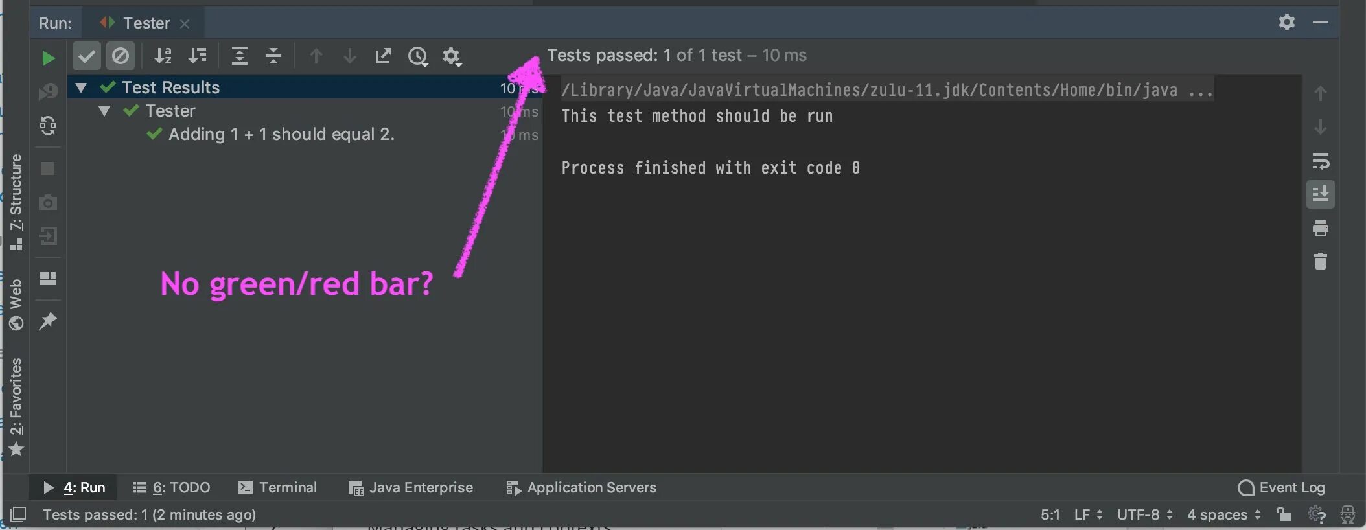Sort tests by duration

tap(197, 56)
